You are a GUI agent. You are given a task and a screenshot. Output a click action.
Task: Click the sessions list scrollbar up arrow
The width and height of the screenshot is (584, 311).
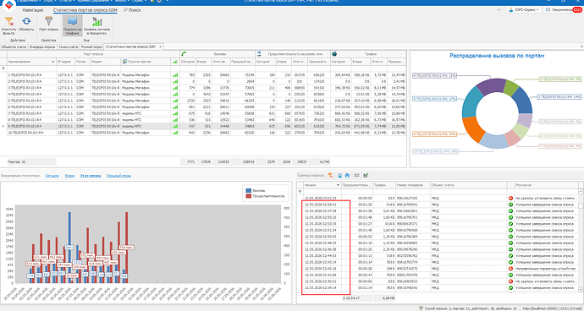[581, 191]
